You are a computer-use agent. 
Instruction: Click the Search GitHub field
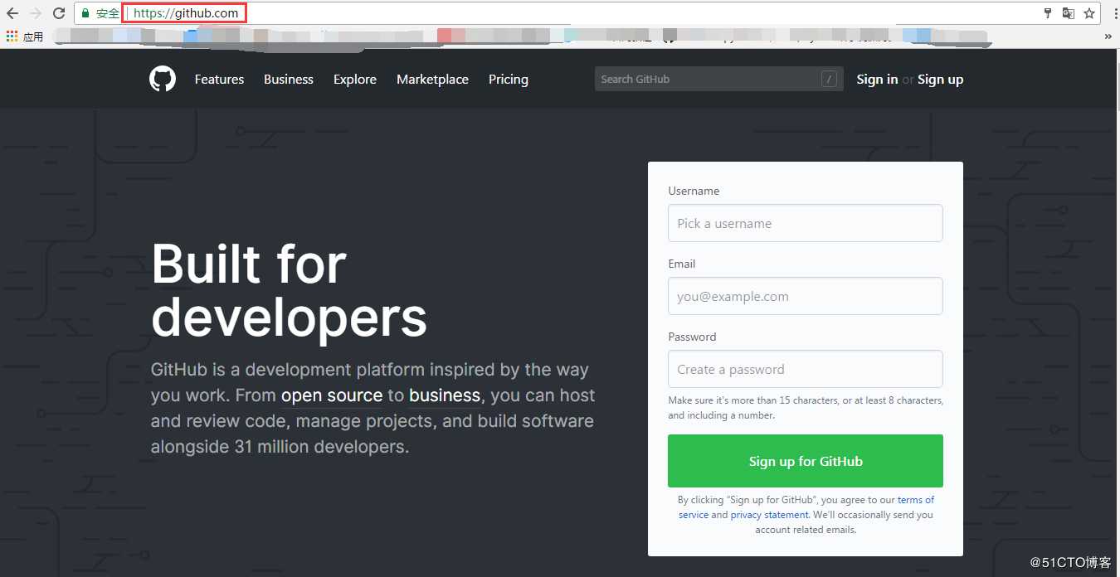click(x=719, y=79)
